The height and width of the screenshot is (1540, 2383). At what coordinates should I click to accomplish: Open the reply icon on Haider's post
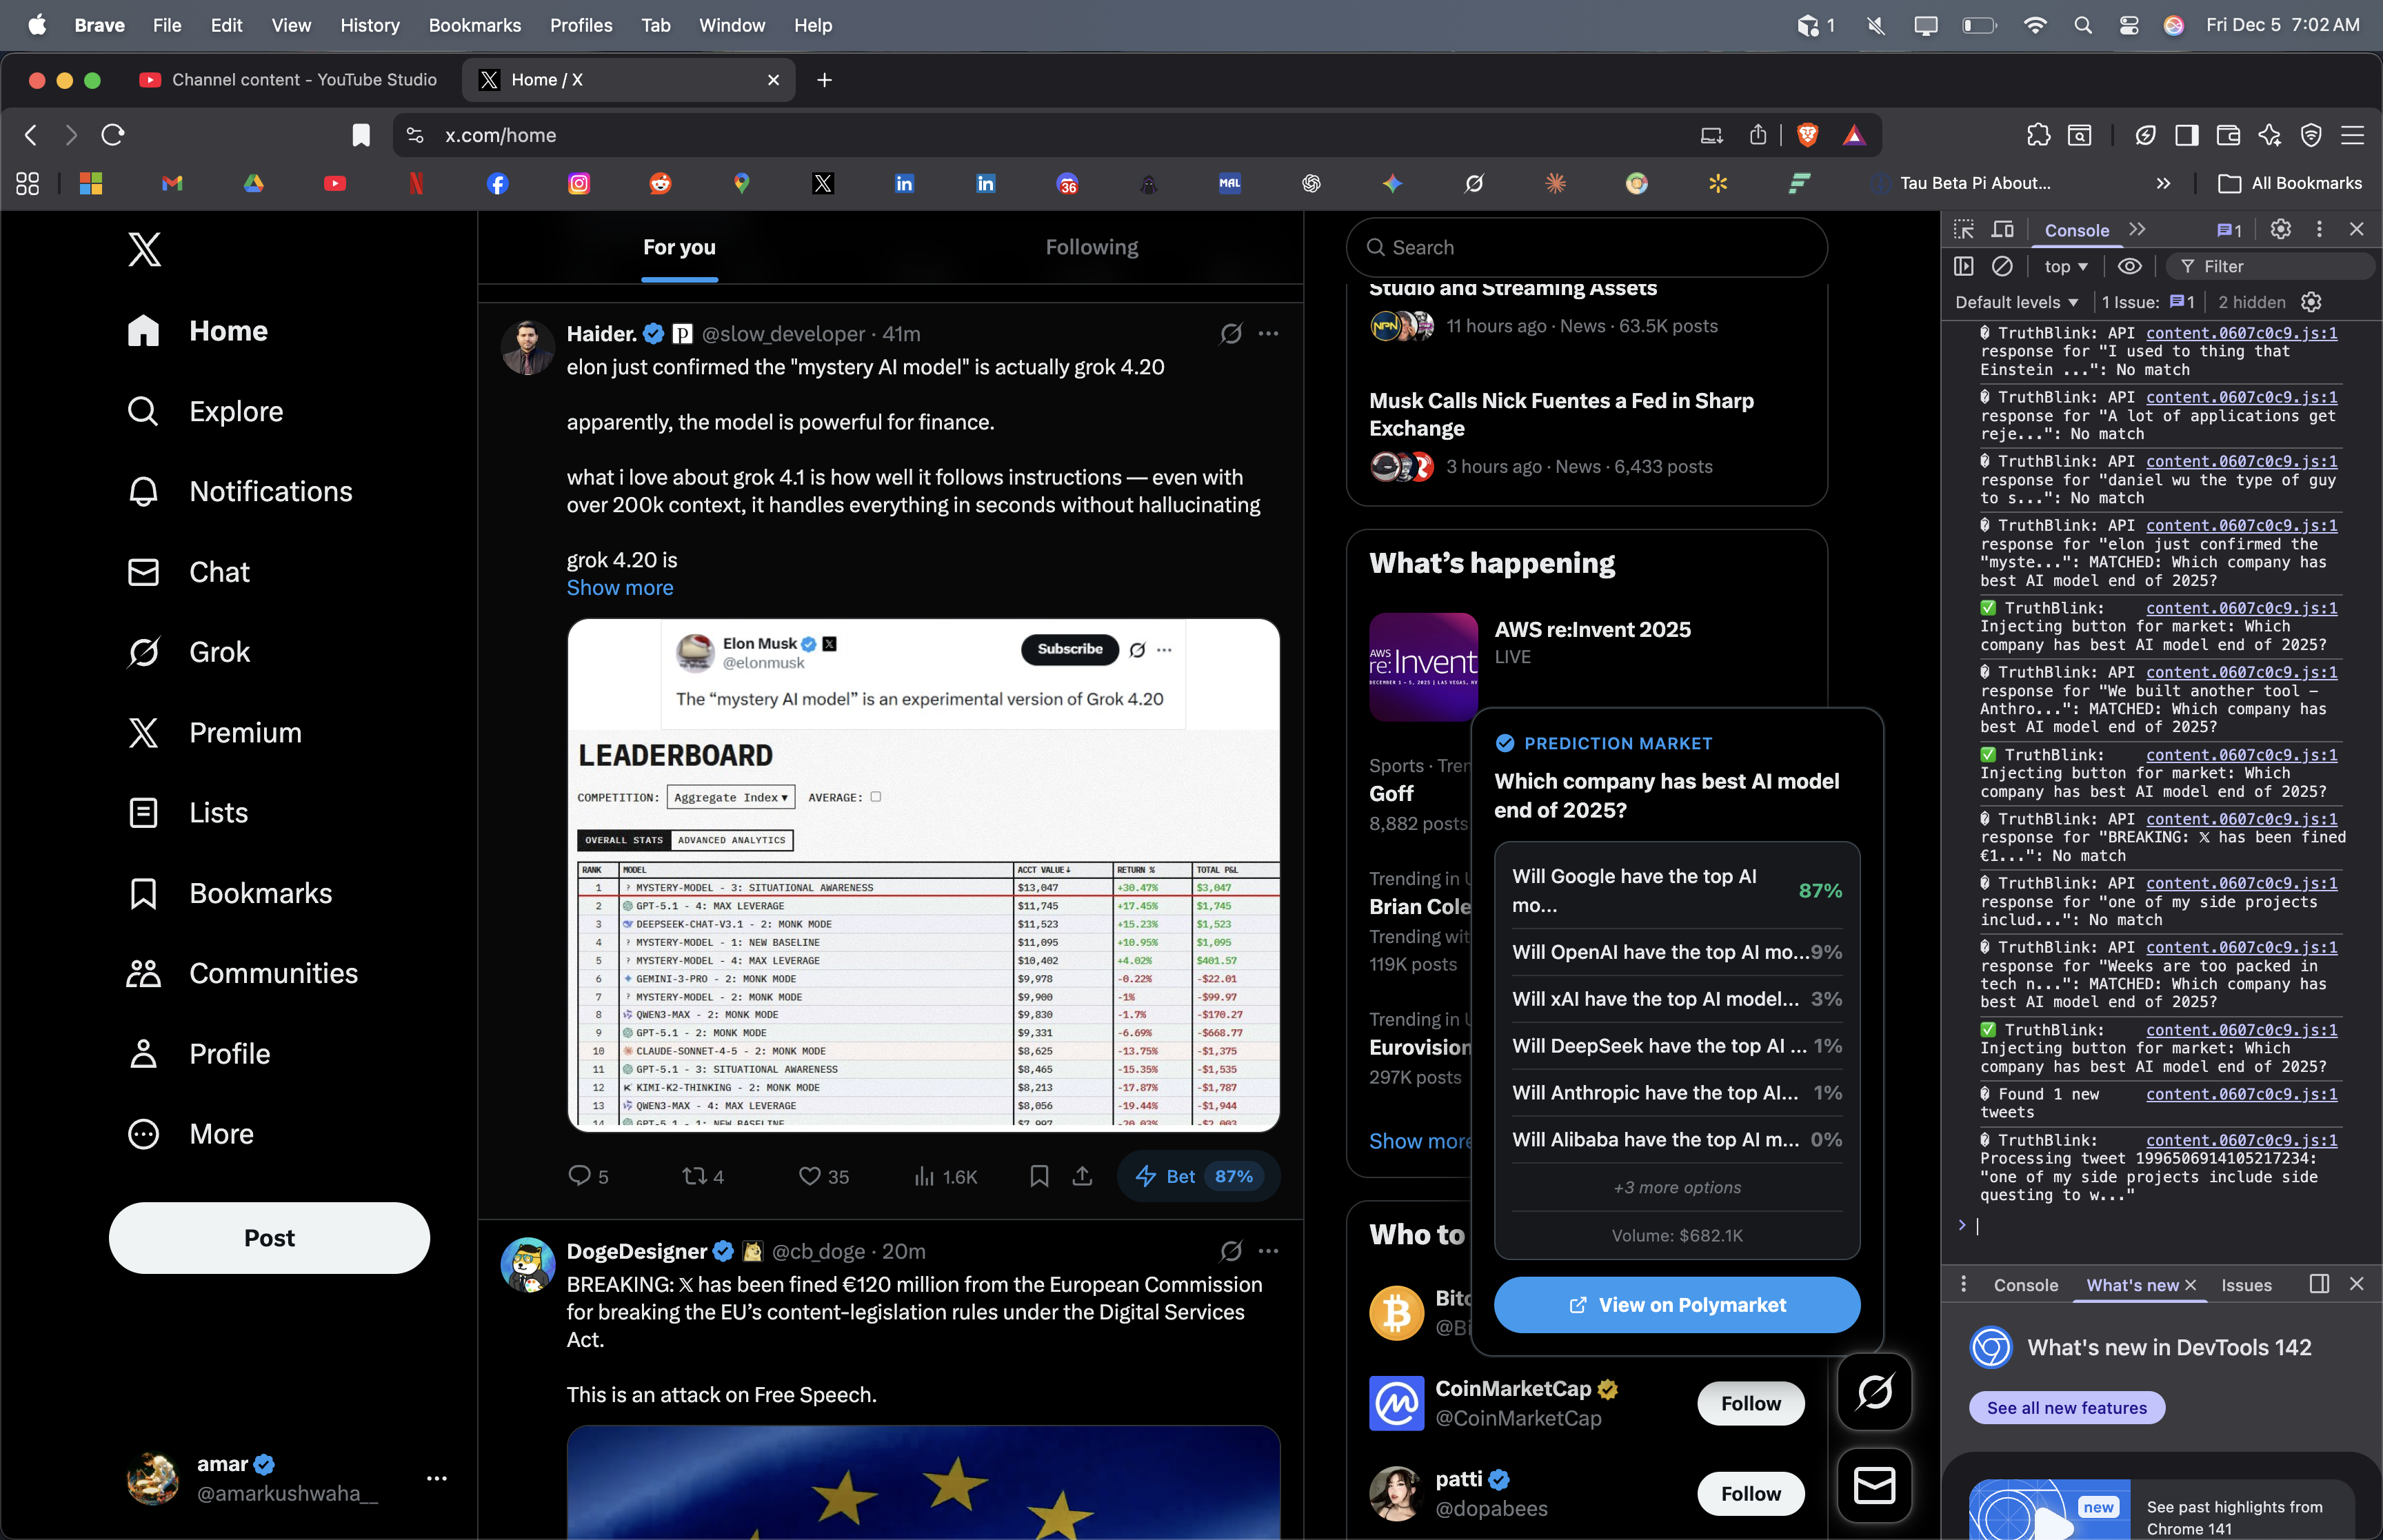[x=579, y=1176]
